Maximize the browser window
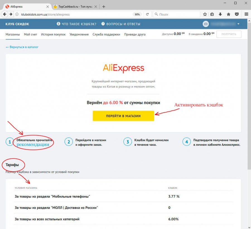Image resolution: width=251 pixels, height=229 pixels. (235, 3)
